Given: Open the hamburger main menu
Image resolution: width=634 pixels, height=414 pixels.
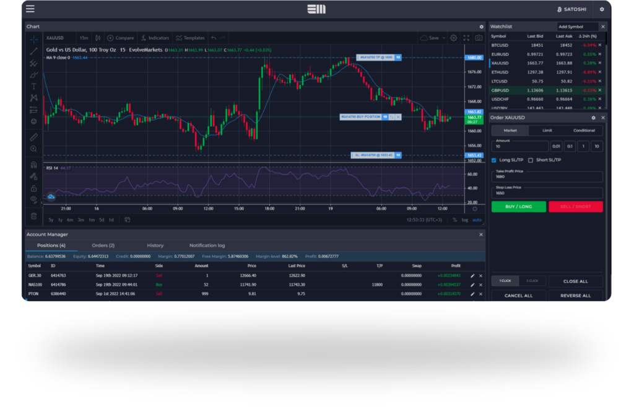Looking at the screenshot, I should (30, 9).
